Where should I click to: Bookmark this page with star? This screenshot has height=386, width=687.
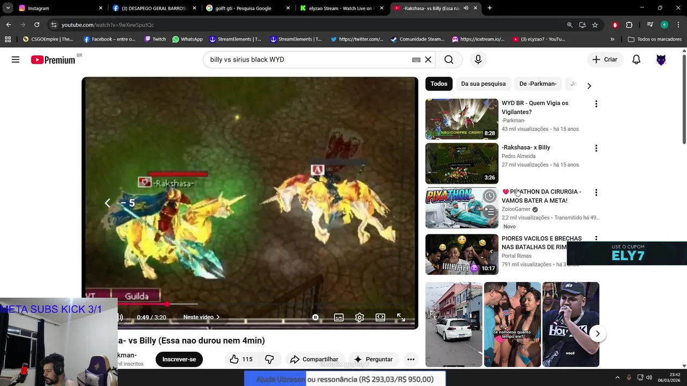(x=595, y=25)
